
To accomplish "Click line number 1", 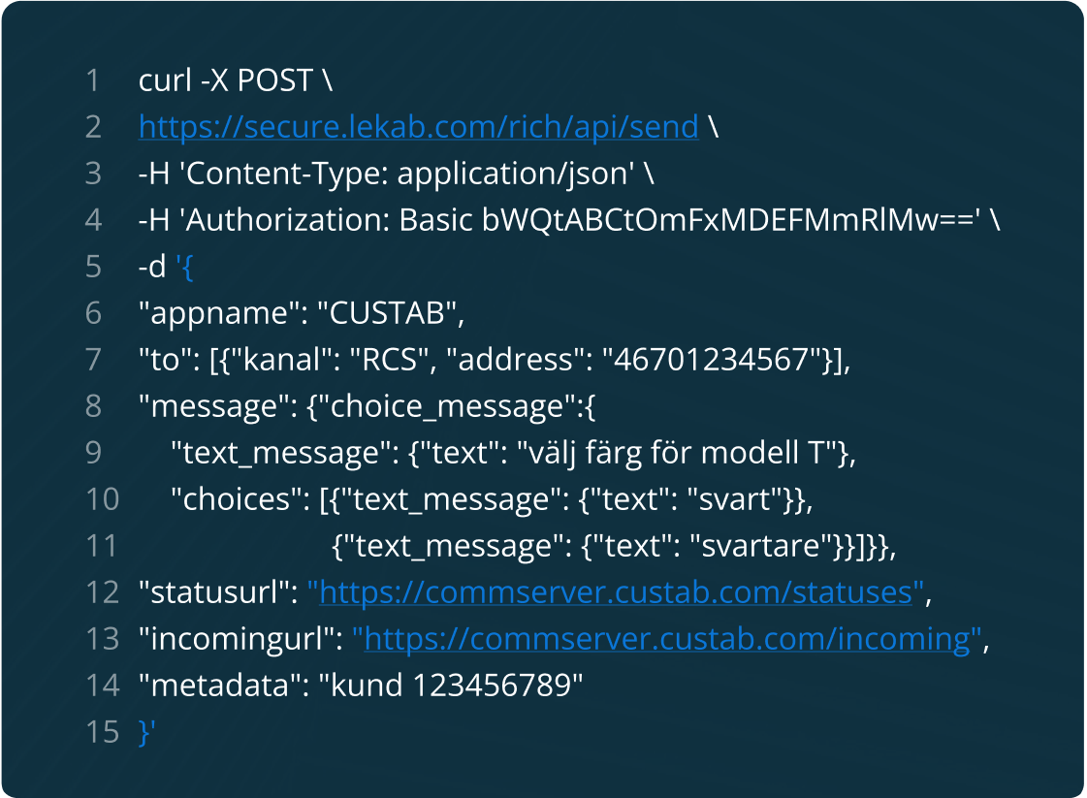I will (x=93, y=80).
